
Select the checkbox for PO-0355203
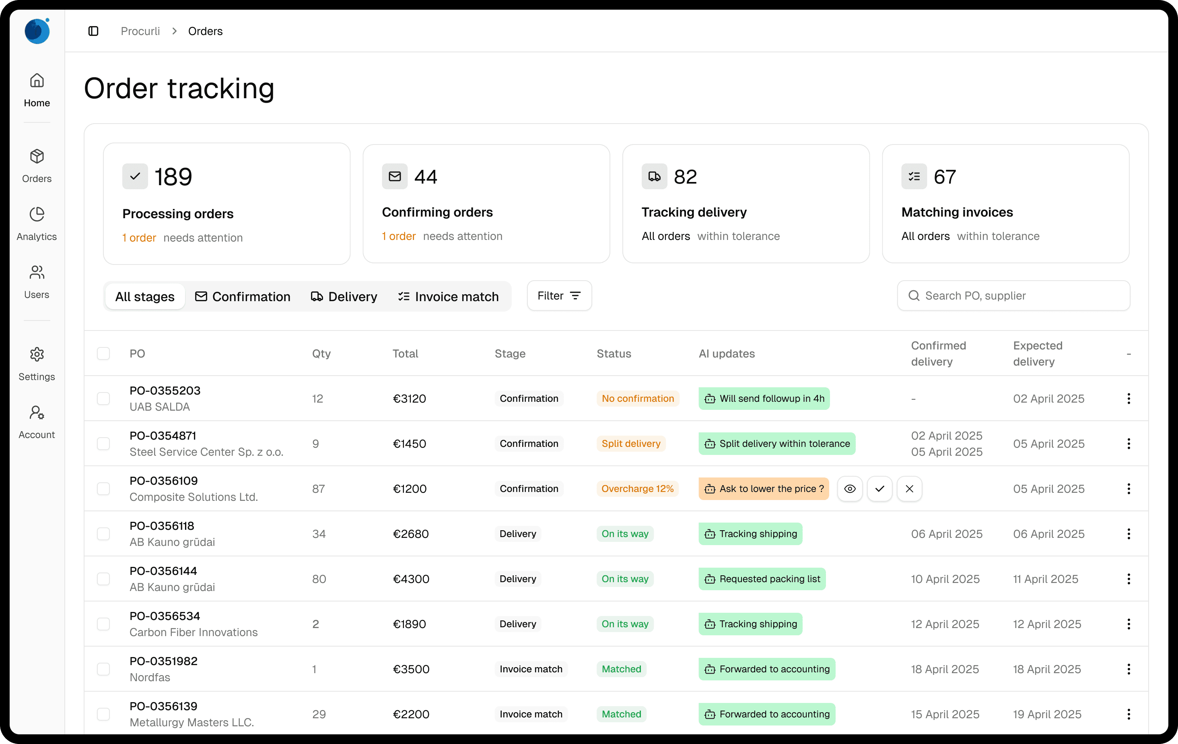click(104, 399)
